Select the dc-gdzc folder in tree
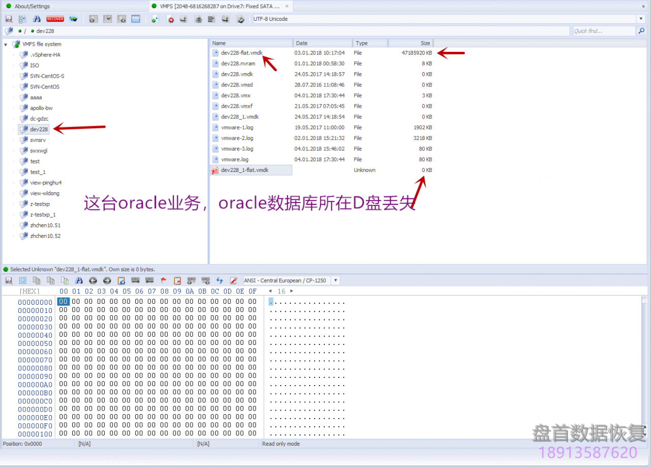The image size is (651, 467). (x=39, y=119)
